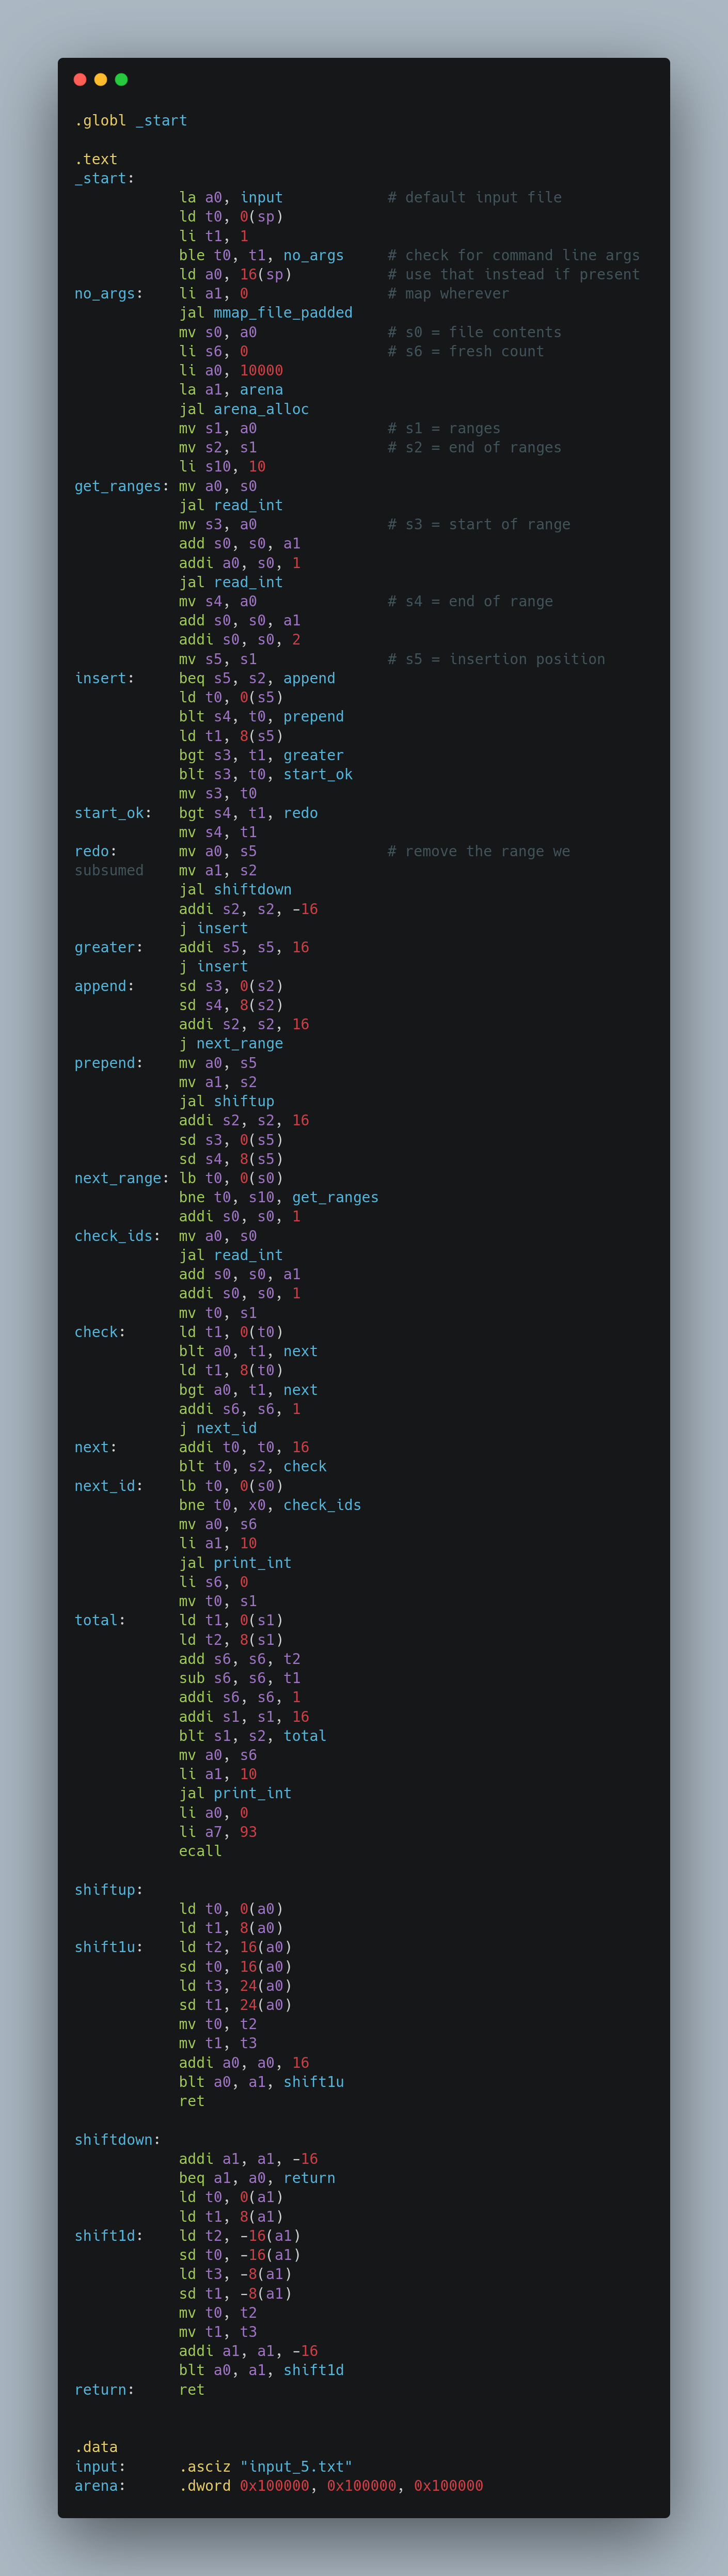Select the "li a7, 93" instruction
Image resolution: width=728 pixels, height=2576 pixels.
click(x=218, y=1832)
